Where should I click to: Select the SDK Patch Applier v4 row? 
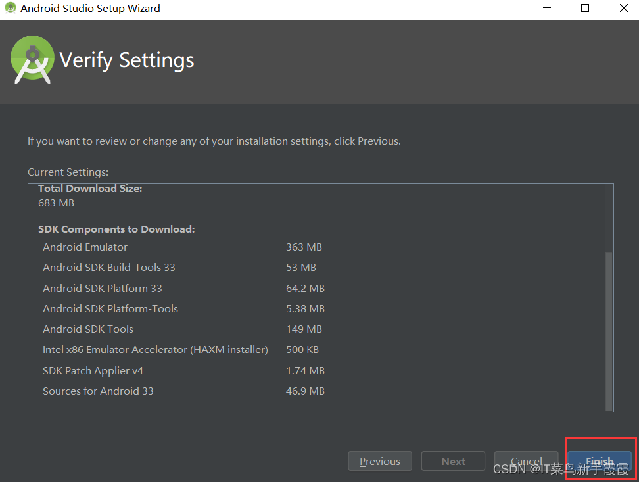point(184,370)
